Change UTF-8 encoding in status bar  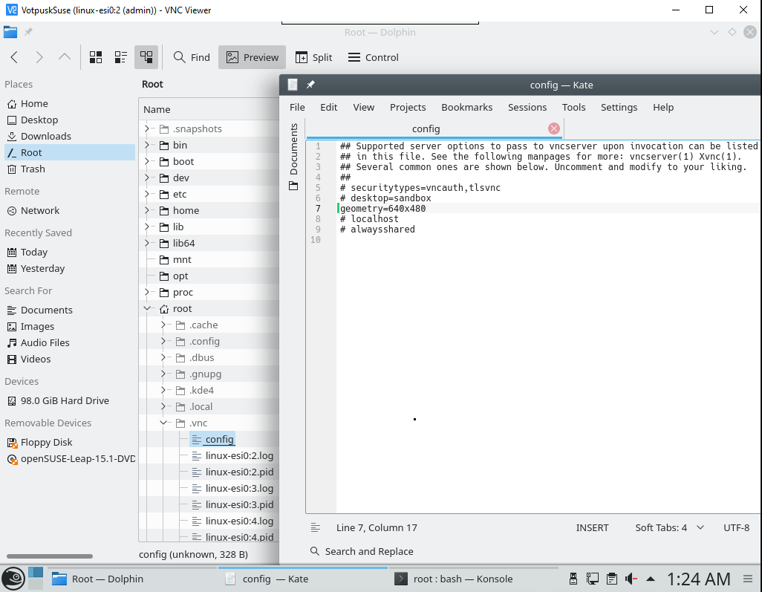coord(736,528)
